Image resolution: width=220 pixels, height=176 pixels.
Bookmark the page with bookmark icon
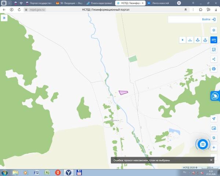click(x=186, y=10)
